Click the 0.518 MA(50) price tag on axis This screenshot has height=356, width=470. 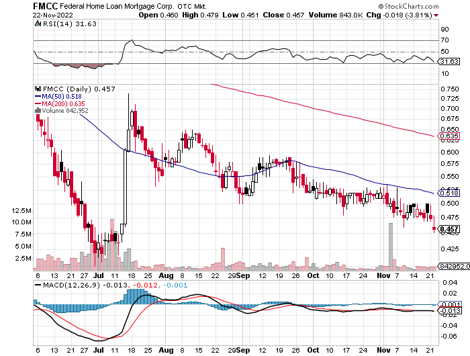[x=449, y=193]
